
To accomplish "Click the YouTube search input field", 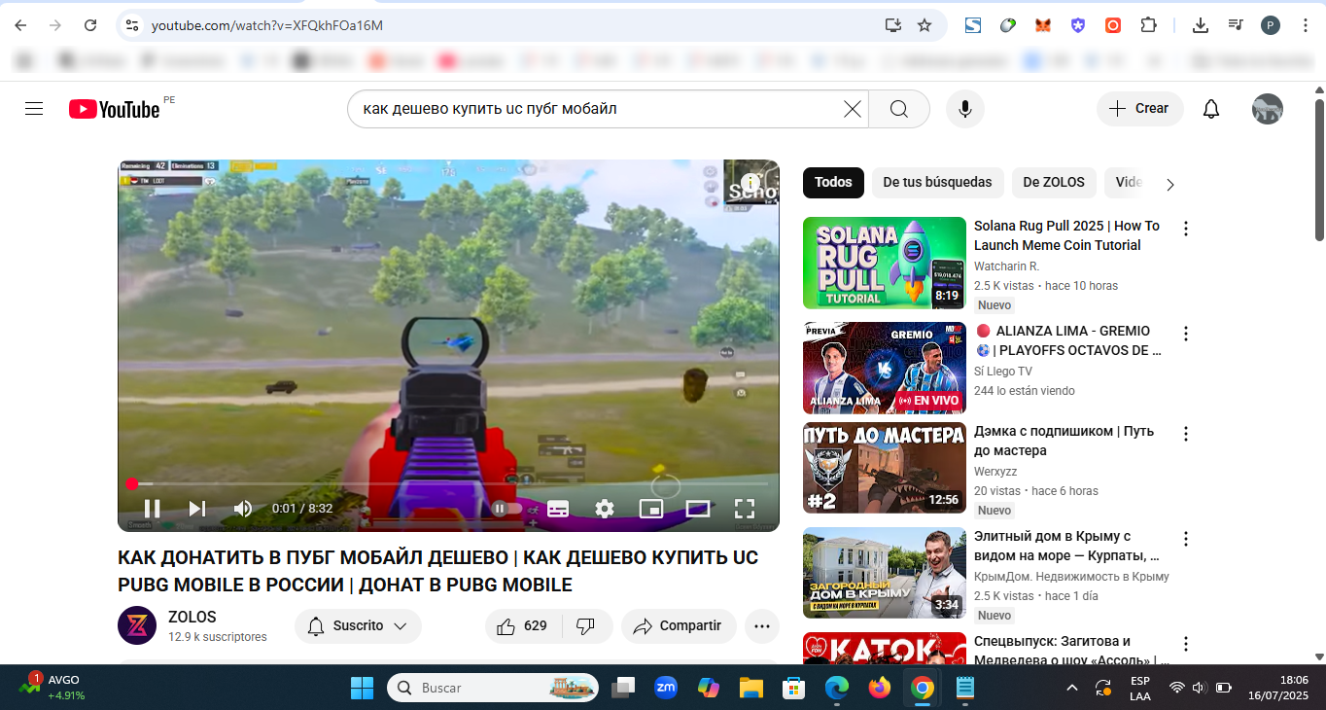I will point(598,109).
